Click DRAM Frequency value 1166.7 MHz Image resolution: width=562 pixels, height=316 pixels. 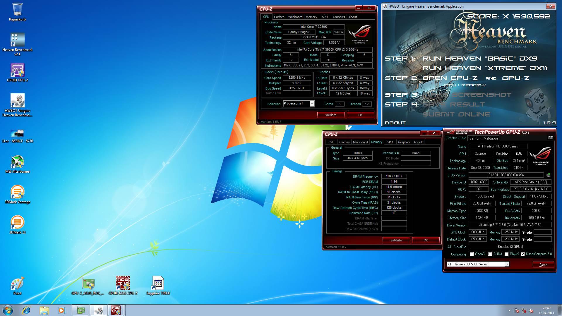click(x=394, y=176)
